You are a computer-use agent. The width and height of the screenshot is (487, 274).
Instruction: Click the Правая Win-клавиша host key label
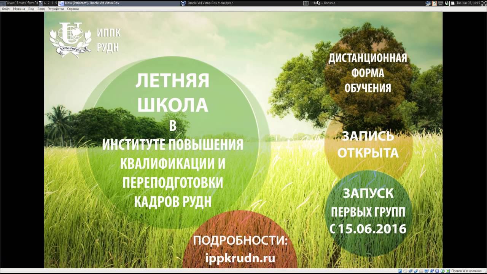466,271
